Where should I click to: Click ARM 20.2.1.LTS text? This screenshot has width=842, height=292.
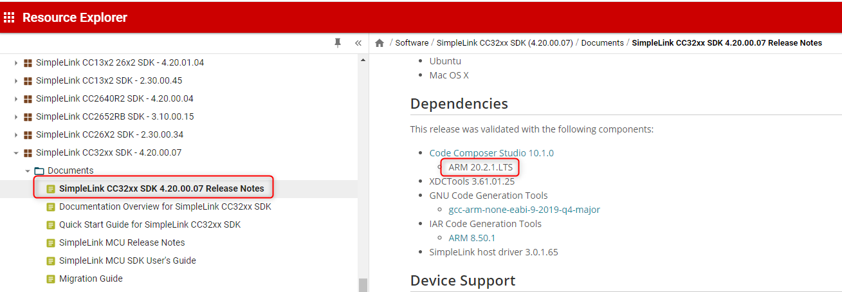click(x=480, y=167)
